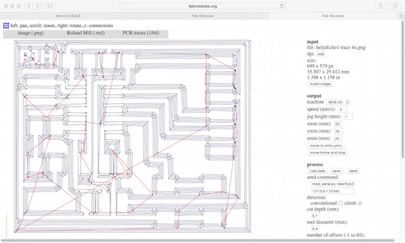Edit the ymin (mm) field

pos(338,131)
